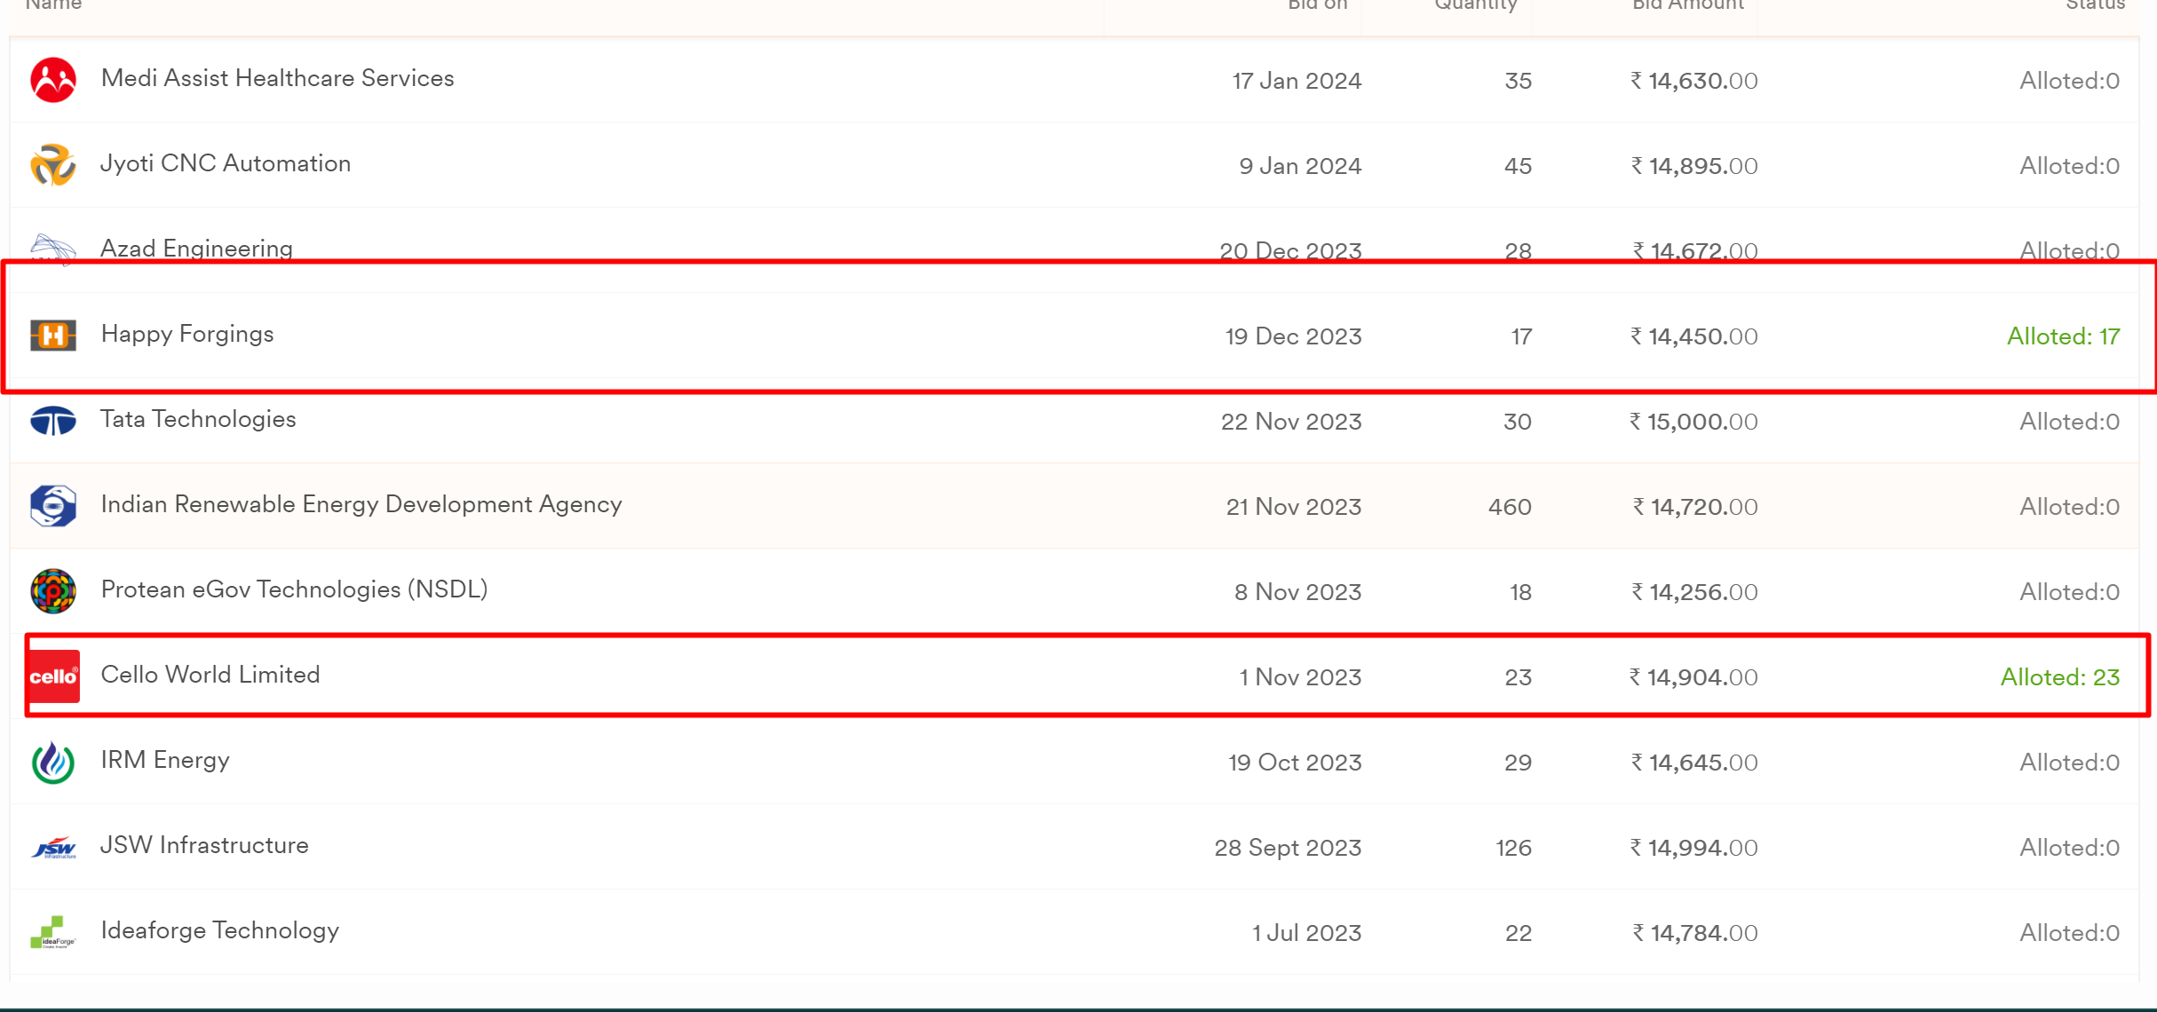Click the bid amount ₹ 14,645.00

(1693, 763)
